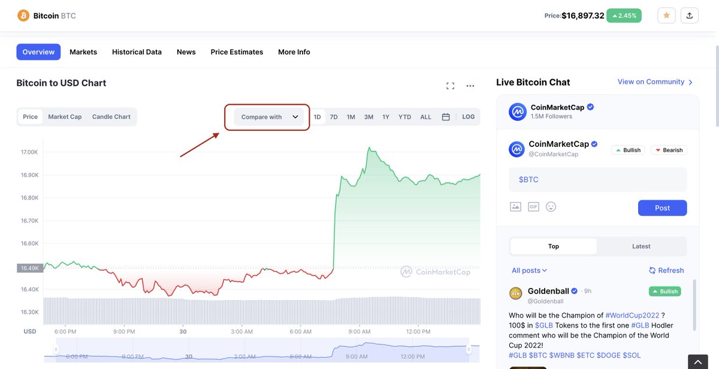Viewport: 719px width, 369px height.
Task: Click the #GLB hashtag in last line
Action: point(518,355)
